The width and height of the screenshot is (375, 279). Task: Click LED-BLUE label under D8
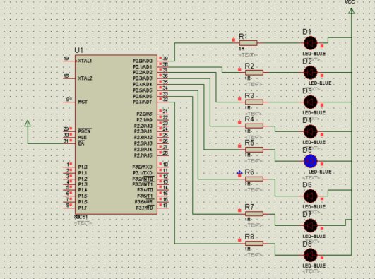point(314,266)
